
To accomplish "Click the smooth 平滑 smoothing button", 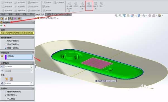I will 11,79.
